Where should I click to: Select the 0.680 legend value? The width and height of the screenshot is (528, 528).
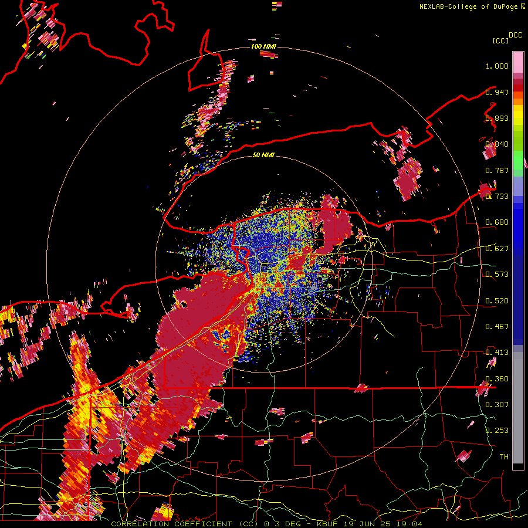click(497, 222)
